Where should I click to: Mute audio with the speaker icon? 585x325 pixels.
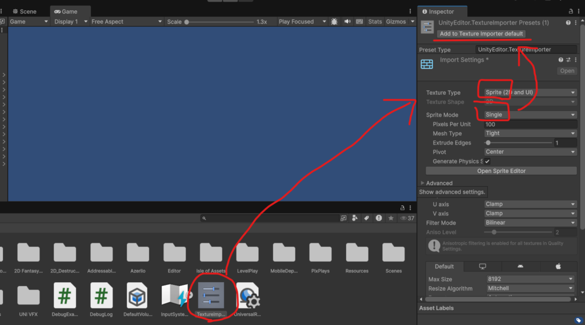tap(347, 22)
